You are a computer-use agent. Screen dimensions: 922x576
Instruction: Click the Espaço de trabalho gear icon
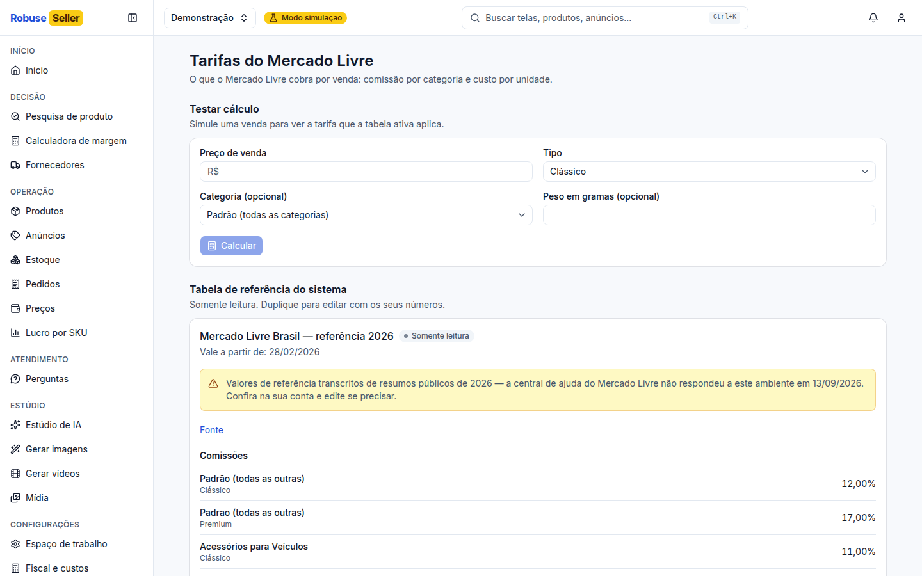pos(15,544)
